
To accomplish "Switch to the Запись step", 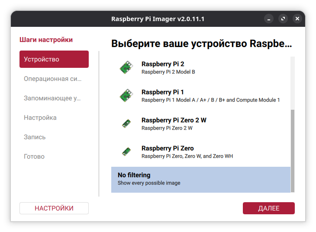I will pyautogui.click(x=54, y=137).
